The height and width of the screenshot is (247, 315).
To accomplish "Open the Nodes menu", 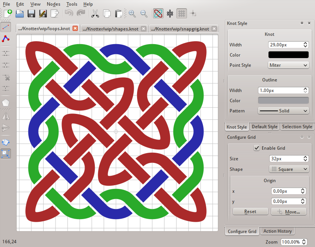I will 53,4.
